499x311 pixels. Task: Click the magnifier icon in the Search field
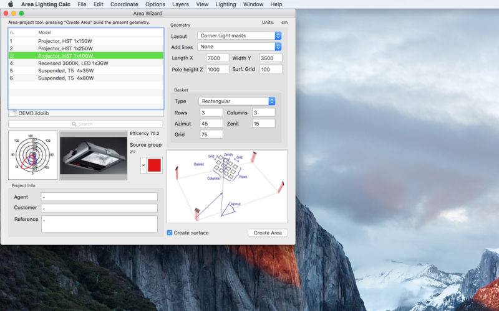tap(74, 124)
